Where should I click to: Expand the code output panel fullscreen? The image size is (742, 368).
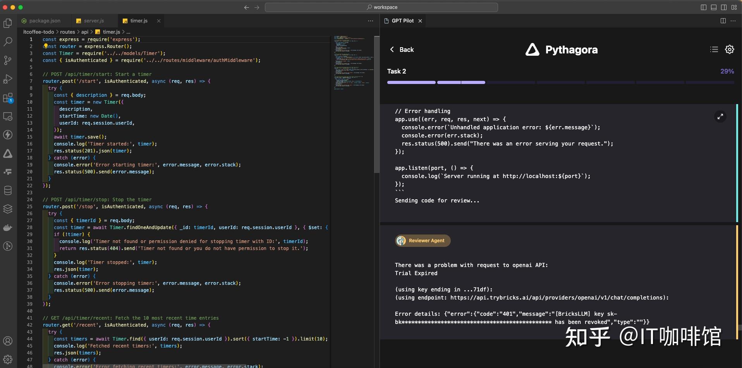[x=720, y=116]
